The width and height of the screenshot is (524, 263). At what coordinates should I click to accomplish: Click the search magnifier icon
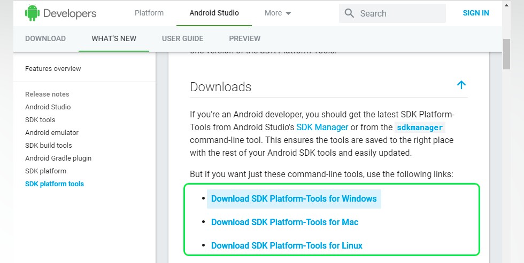coord(349,13)
